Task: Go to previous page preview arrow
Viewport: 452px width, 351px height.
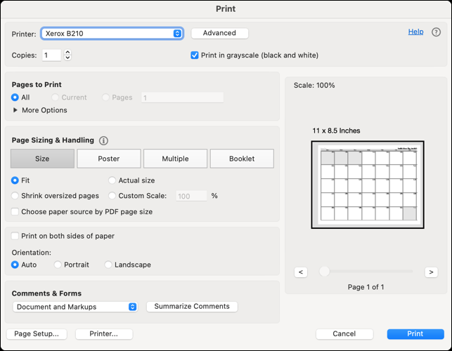Action: (301, 272)
